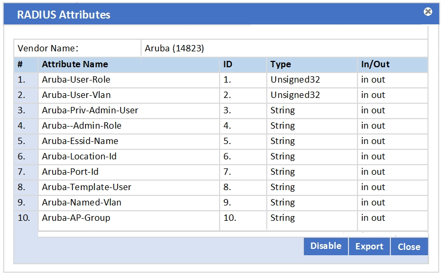Select the Aruba-Named-Vlan row
The image size is (445, 278).
pos(81,203)
